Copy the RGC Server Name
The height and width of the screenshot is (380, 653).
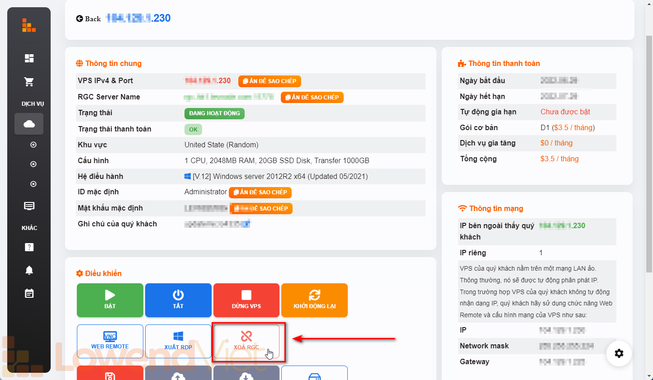click(312, 98)
